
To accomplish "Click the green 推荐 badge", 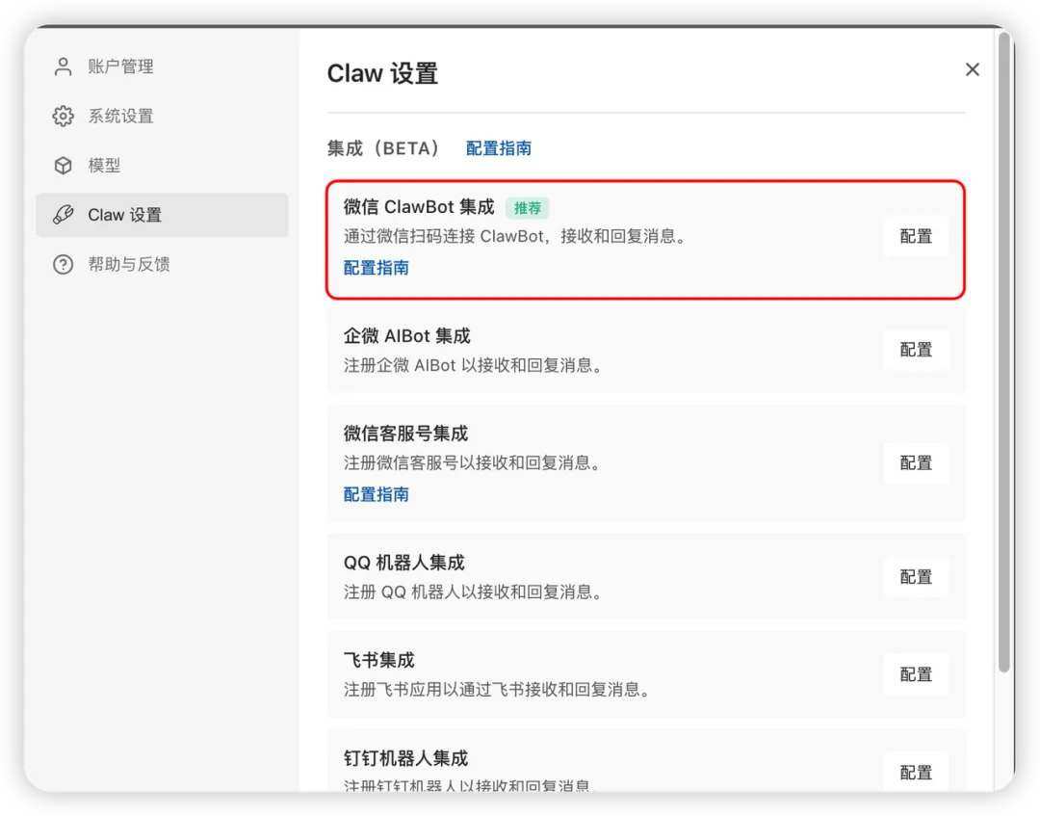I will click(528, 208).
